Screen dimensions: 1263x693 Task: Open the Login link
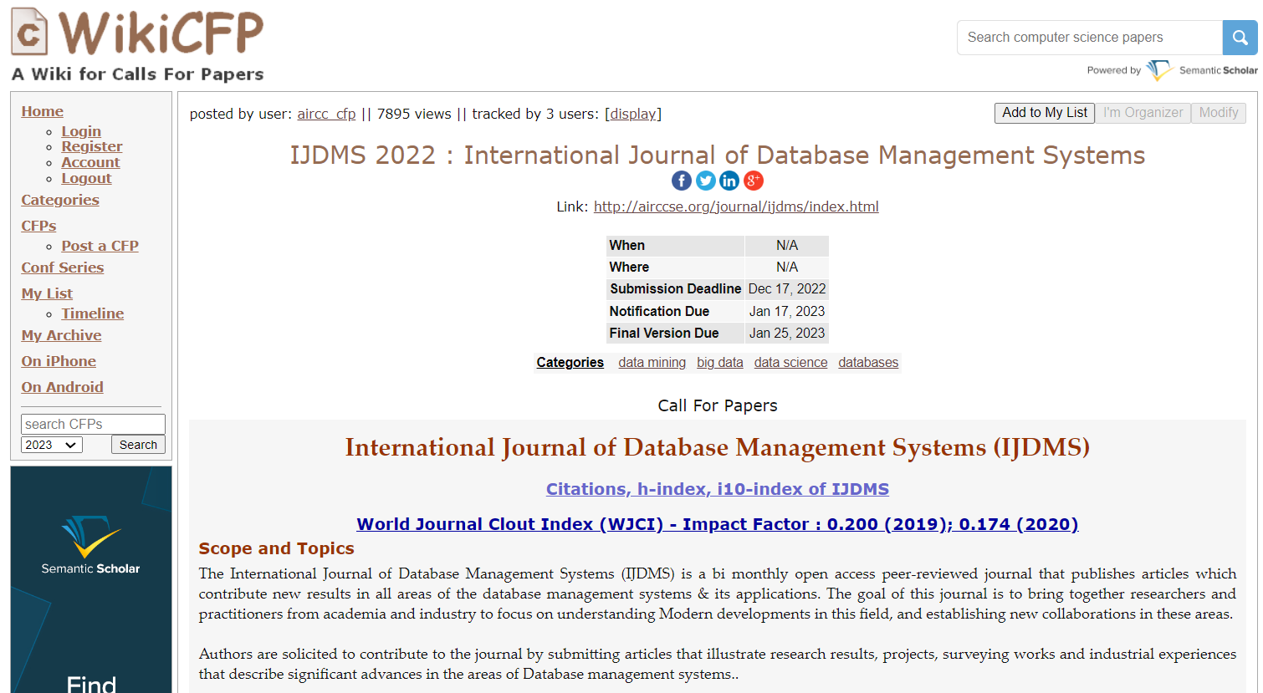tap(81, 131)
